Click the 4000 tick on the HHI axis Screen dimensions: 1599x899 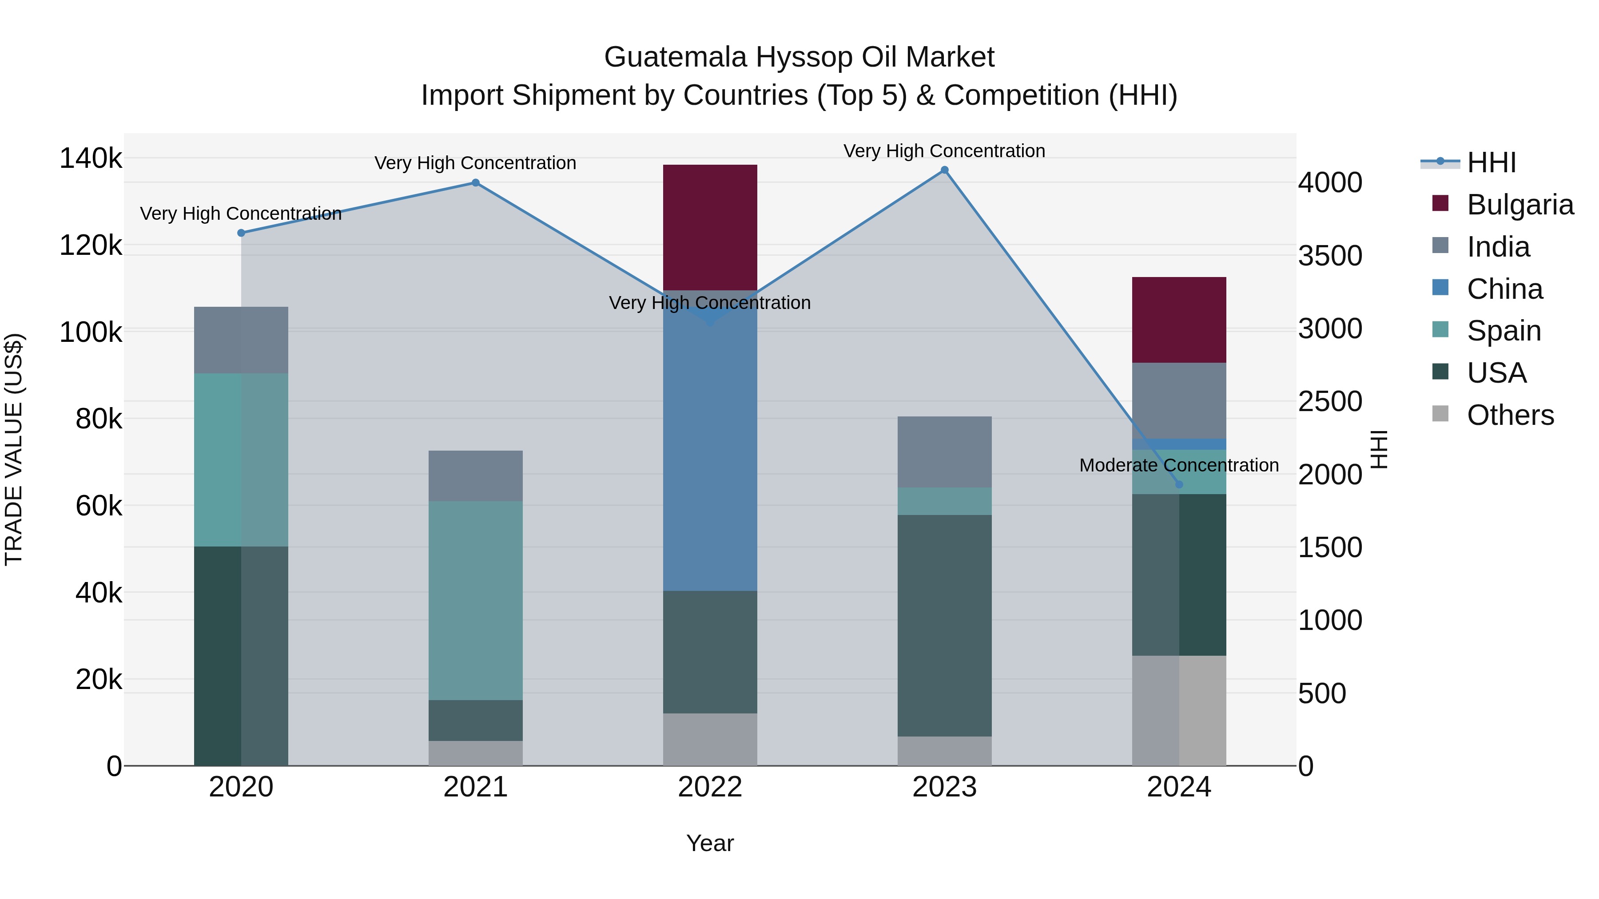tap(1331, 183)
